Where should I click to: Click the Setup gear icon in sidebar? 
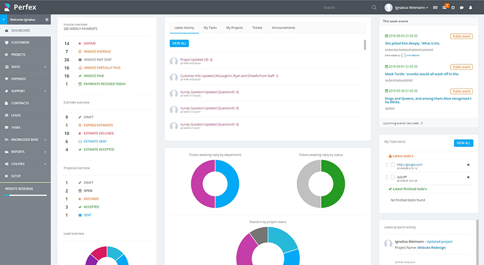pos(6,176)
